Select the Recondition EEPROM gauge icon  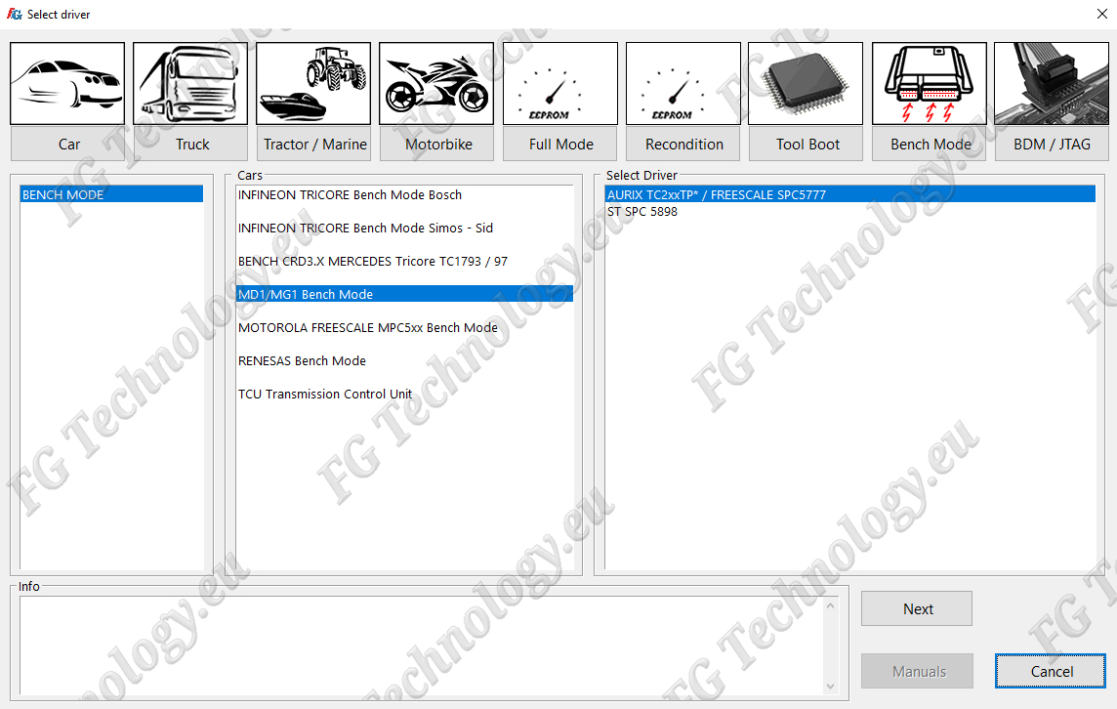[683, 84]
